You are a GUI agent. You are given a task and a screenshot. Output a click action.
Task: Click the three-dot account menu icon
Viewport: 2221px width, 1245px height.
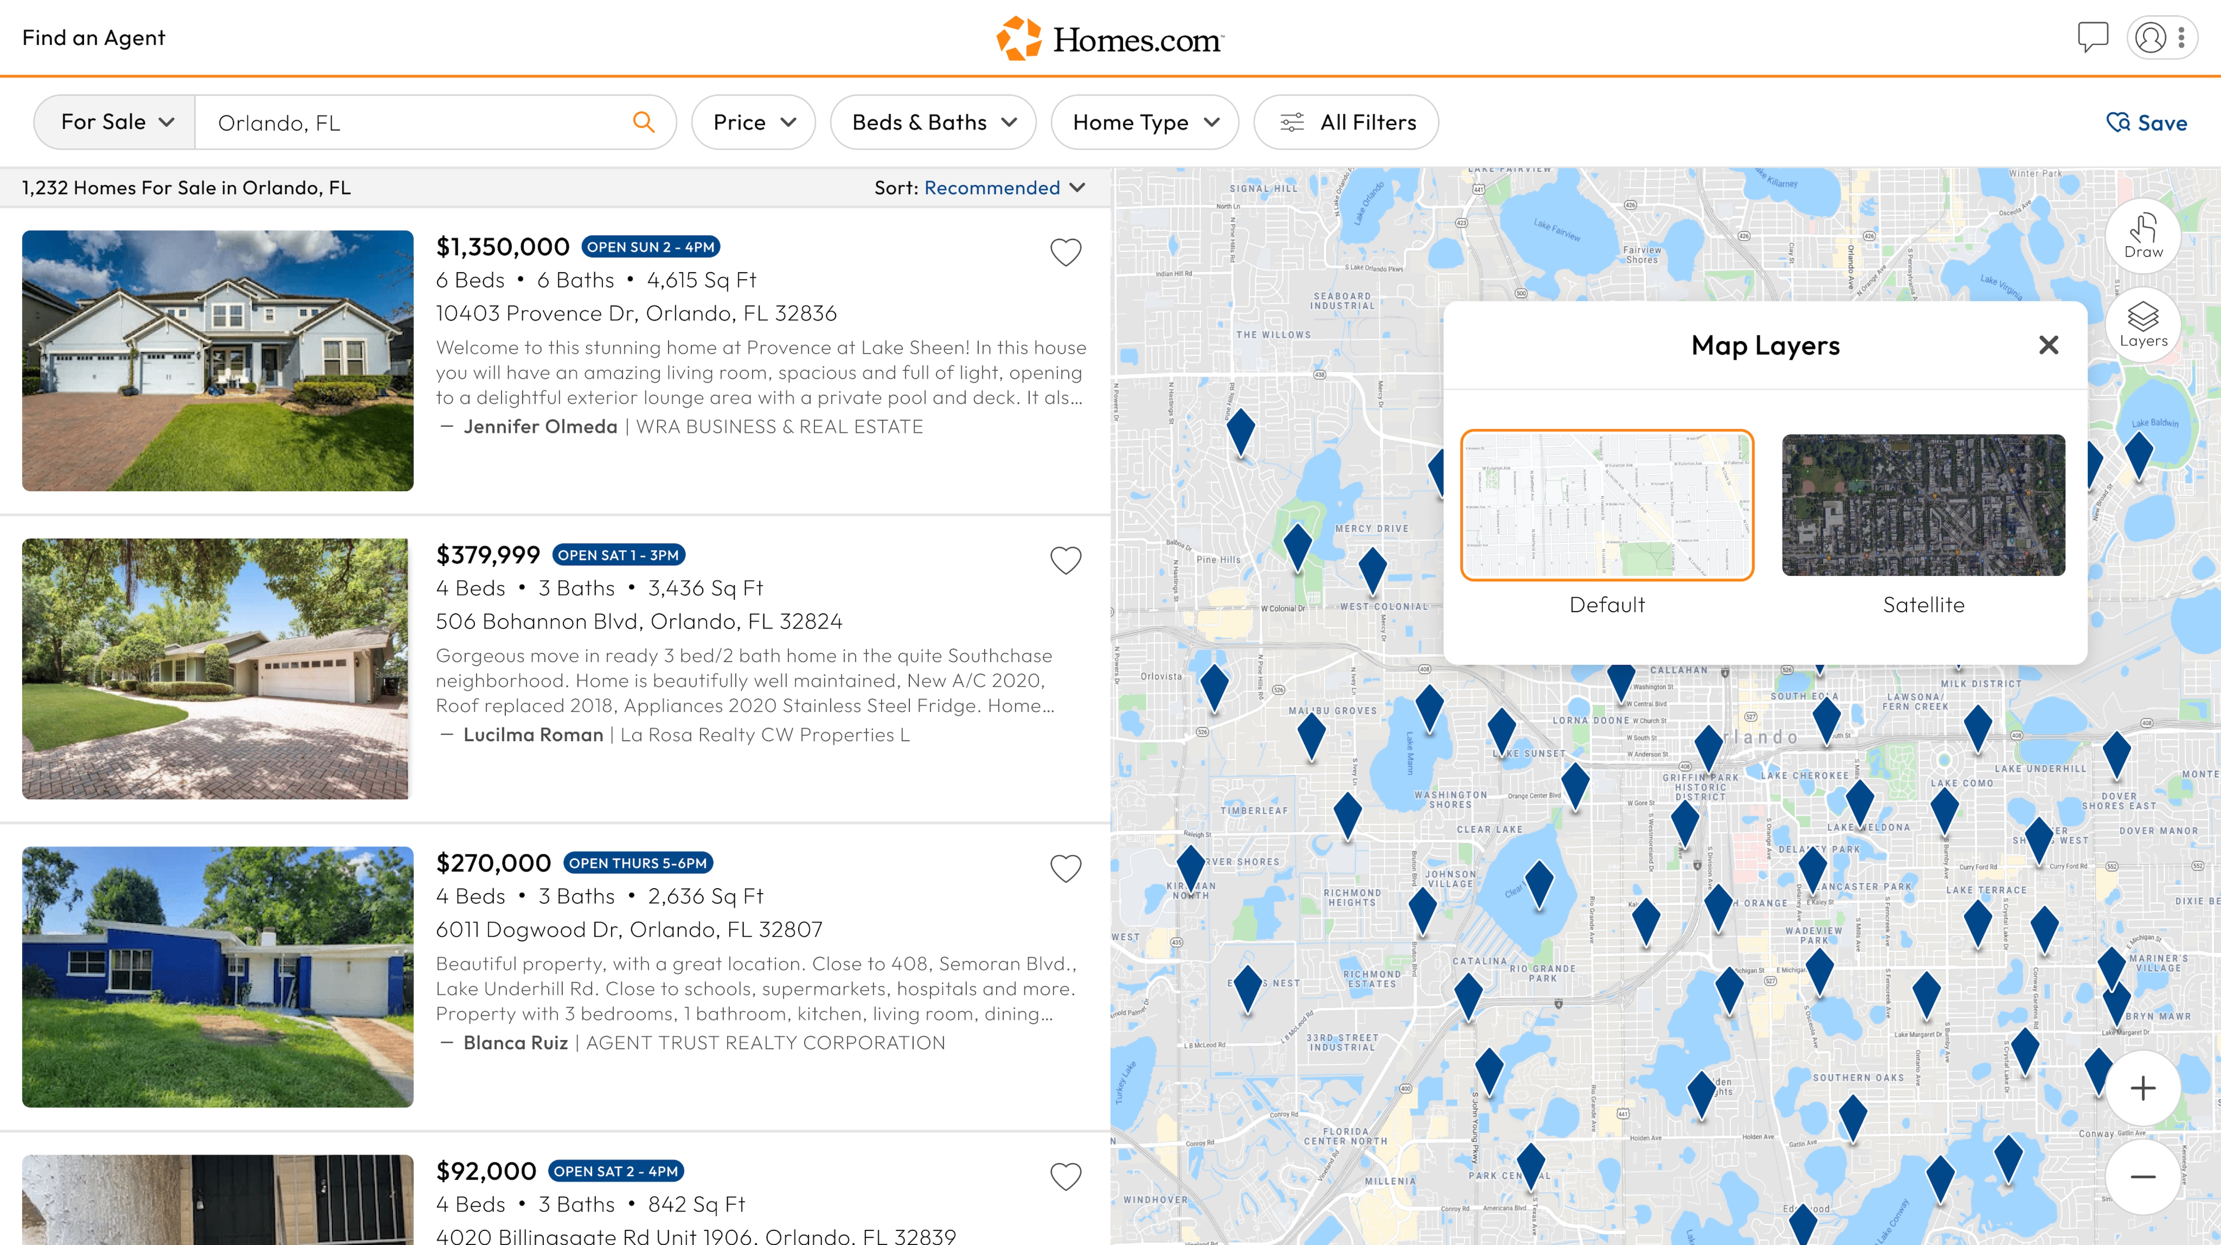[2181, 37]
